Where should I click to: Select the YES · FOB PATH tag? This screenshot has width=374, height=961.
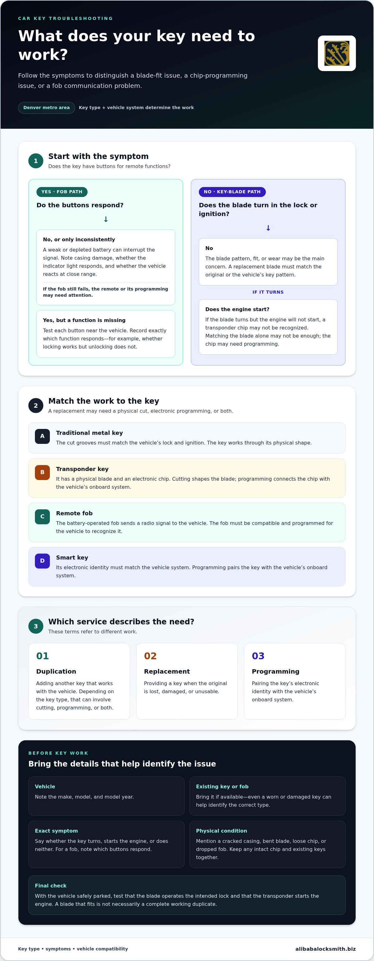(62, 192)
